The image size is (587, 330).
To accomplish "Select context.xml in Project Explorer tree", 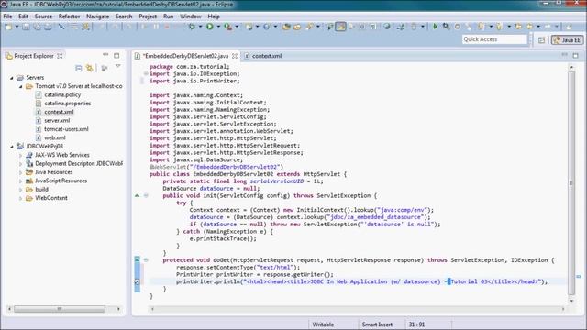I will pos(59,112).
